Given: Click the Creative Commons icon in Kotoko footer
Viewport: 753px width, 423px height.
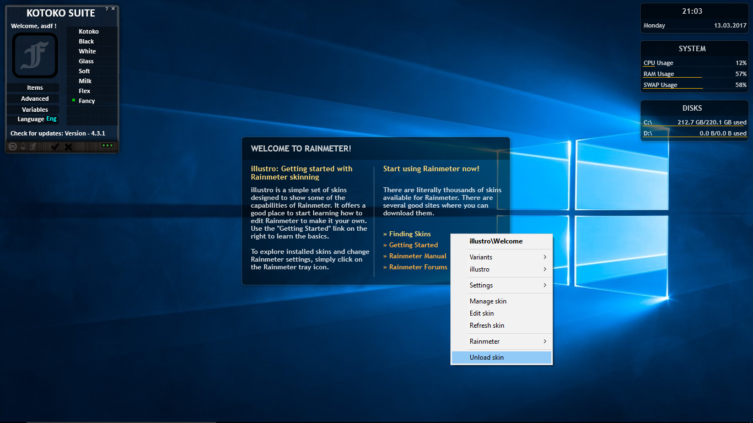Looking at the screenshot, I should 13,147.
